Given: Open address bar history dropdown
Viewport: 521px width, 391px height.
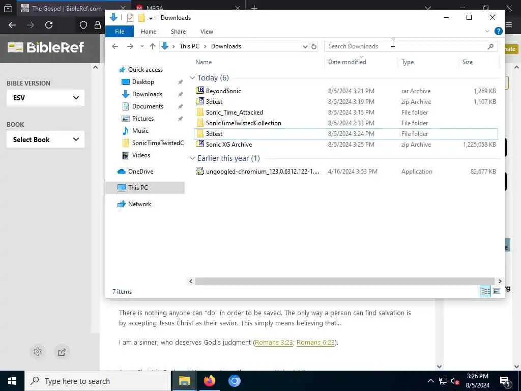Looking at the screenshot, I should (305, 46).
